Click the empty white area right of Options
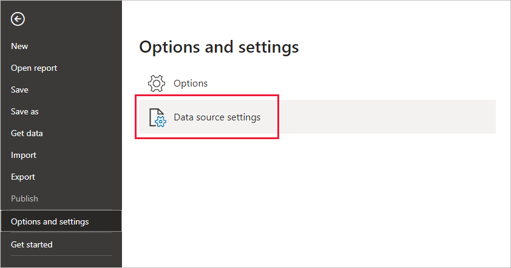511x268 pixels. pyautogui.click(x=364, y=83)
